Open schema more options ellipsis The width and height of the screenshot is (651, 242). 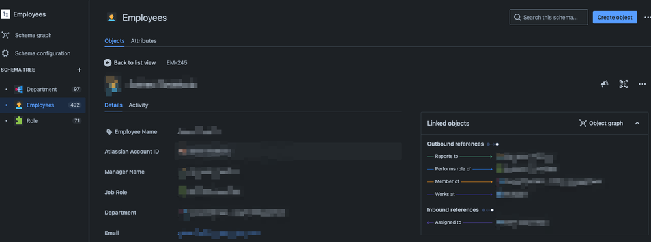tap(647, 18)
